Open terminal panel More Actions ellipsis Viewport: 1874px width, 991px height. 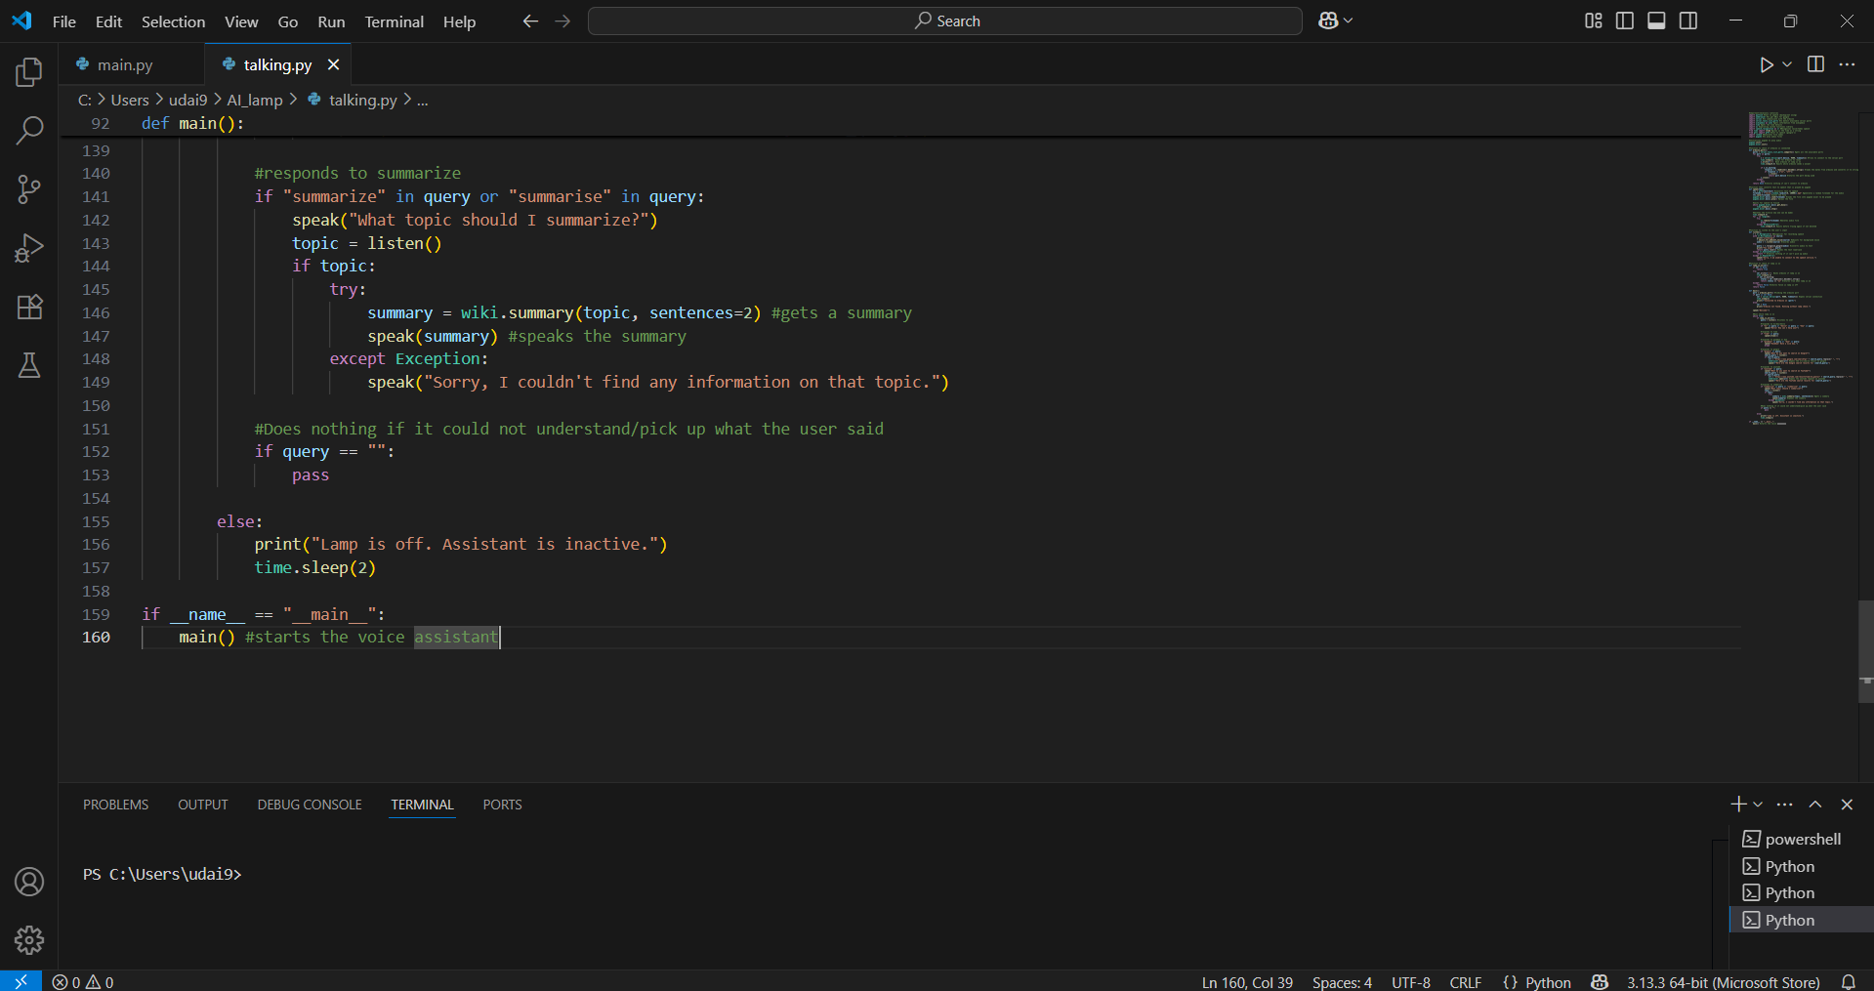point(1785,805)
